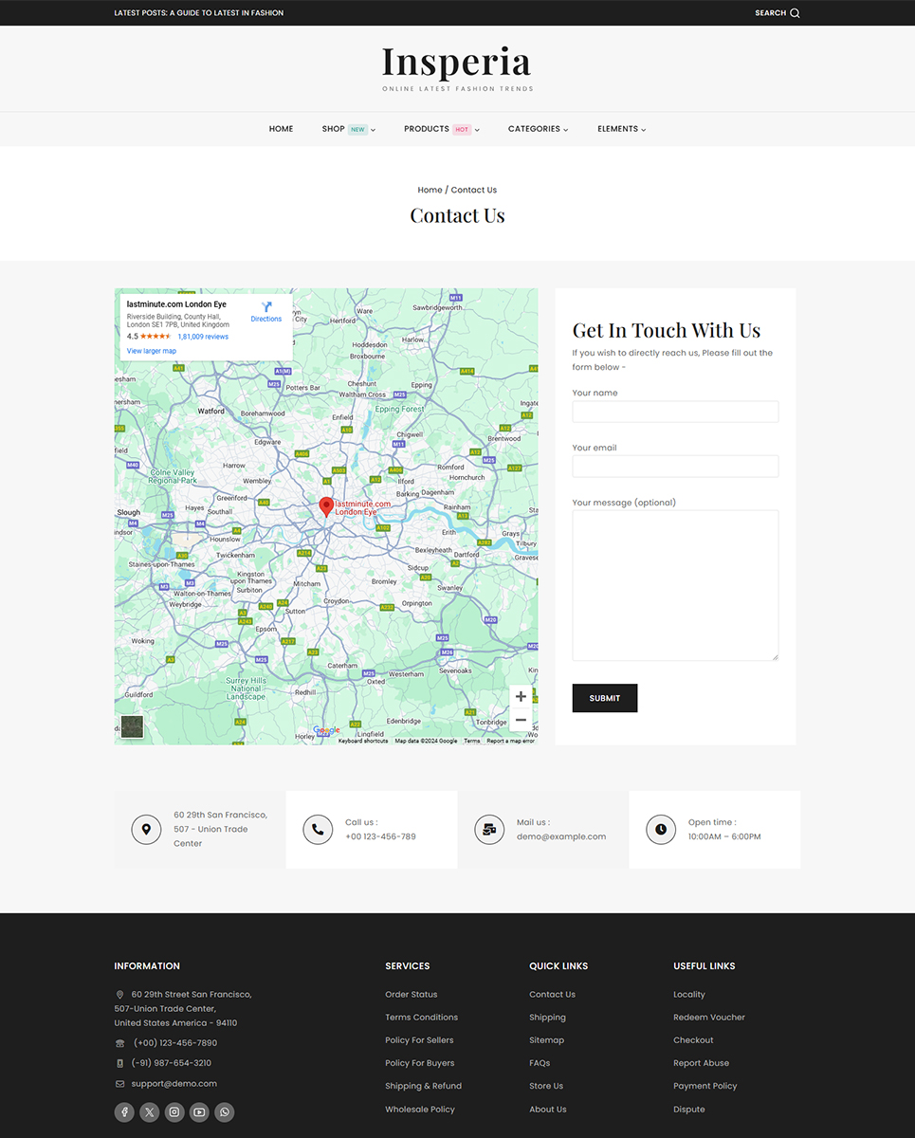Image resolution: width=915 pixels, height=1138 pixels.
Task: Expand the CATEGORIES menu dropdown
Action: pos(533,129)
